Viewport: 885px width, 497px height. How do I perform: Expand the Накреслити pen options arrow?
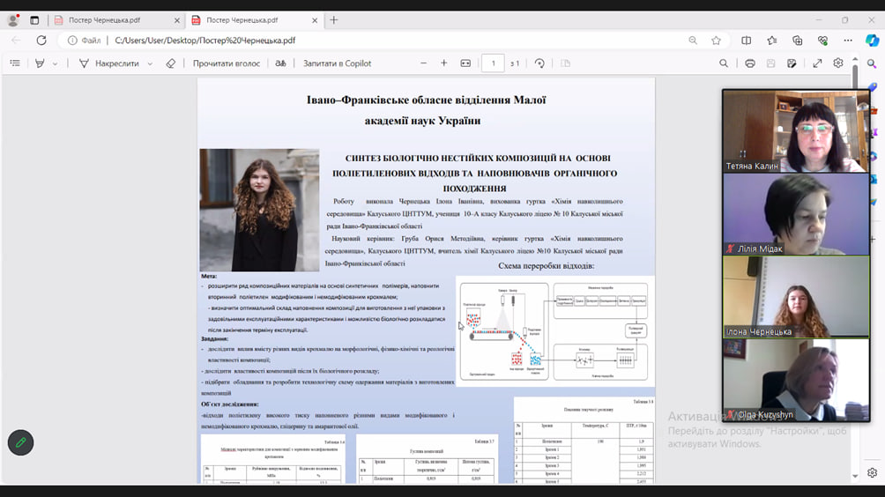tap(150, 63)
